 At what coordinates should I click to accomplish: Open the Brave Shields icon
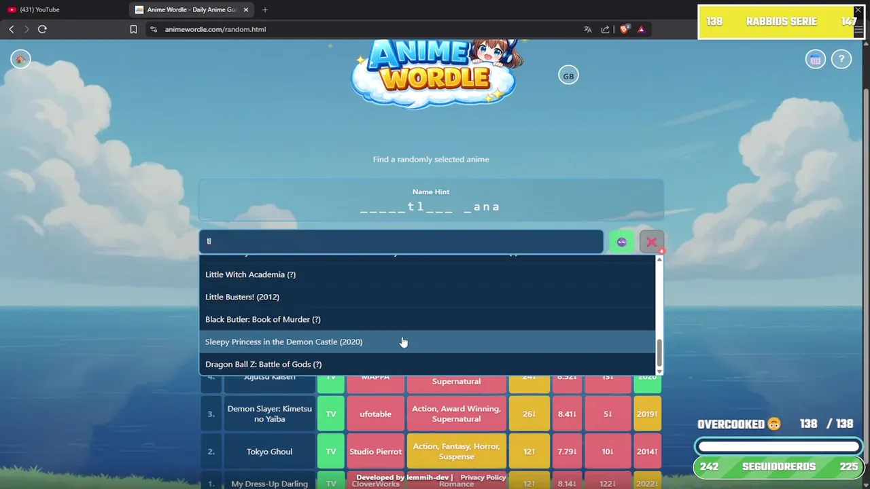(x=624, y=29)
